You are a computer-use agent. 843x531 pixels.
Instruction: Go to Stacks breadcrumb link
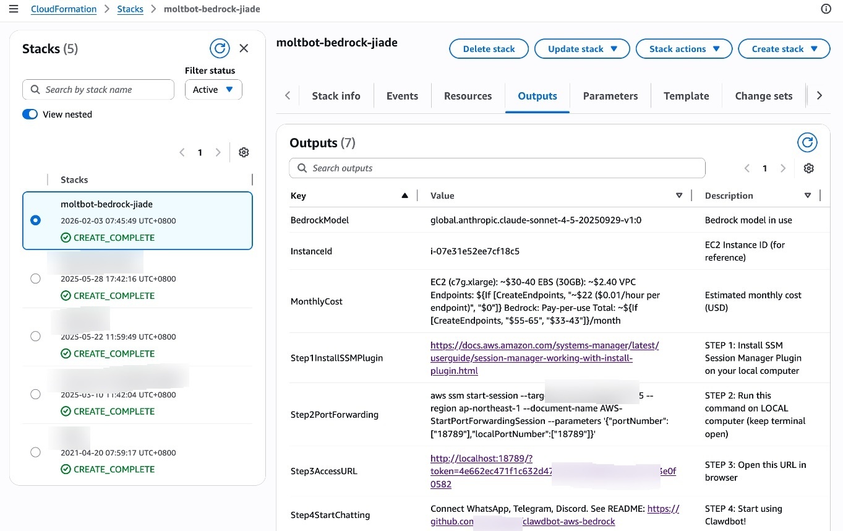click(x=131, y=9)
